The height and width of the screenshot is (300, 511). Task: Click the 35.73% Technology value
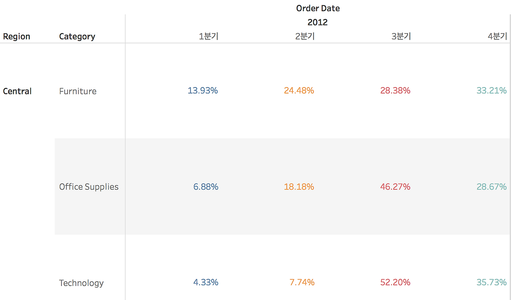(x=491, y=282)
